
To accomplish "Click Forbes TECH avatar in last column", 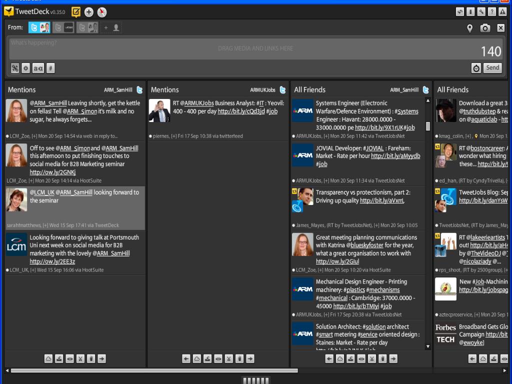I will (x=445, y=333).
